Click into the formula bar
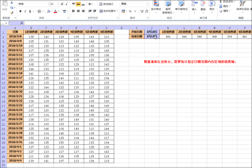The image size is (252, 168). 138,23
